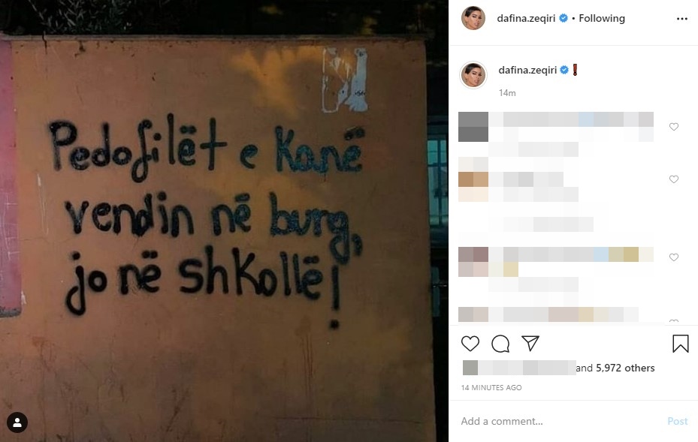Share post using paper plane icon
Screen dimensions: 698x442
pyautogui.click(x=530, y=343)
